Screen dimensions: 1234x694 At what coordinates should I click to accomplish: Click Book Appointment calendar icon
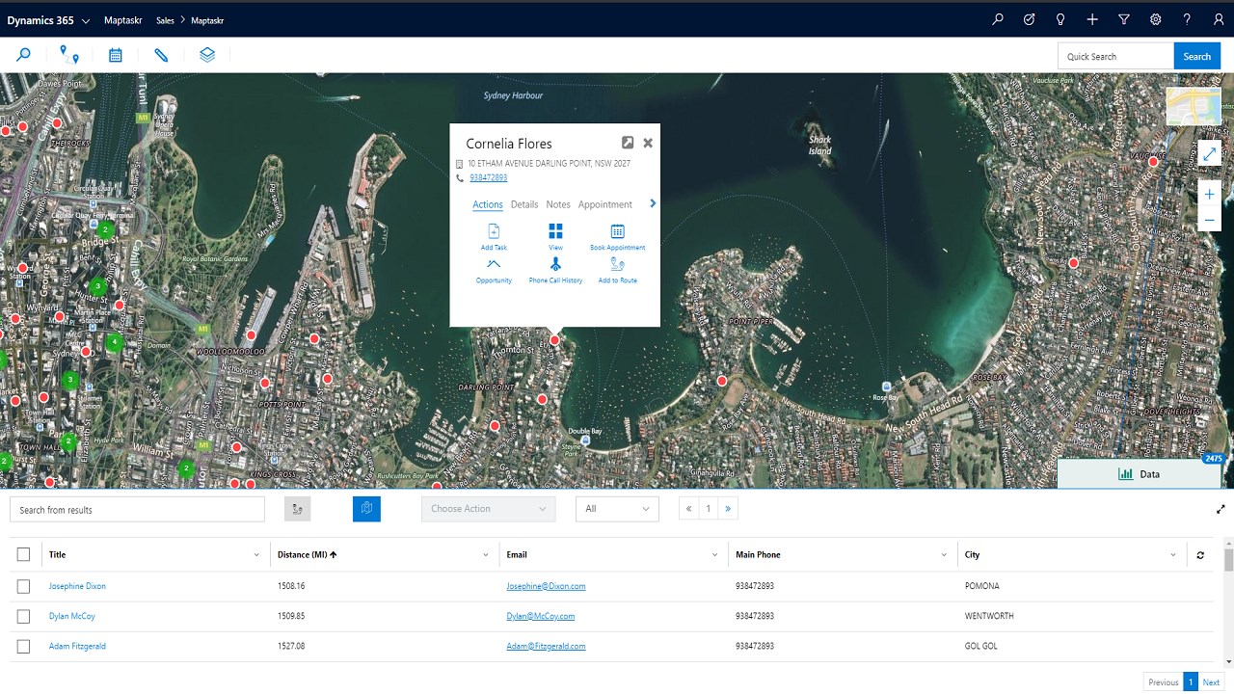click(x=617, y=232)
